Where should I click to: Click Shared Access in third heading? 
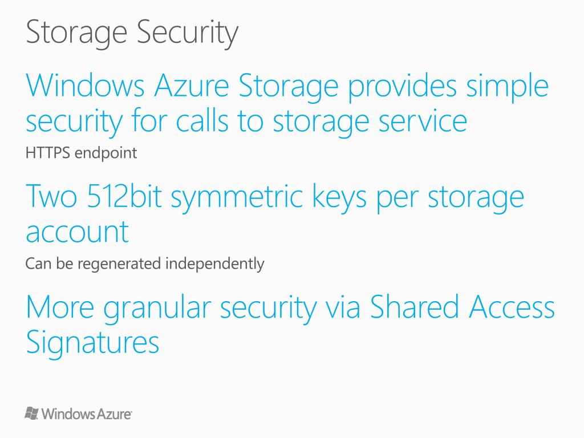[x=462, y=307]
